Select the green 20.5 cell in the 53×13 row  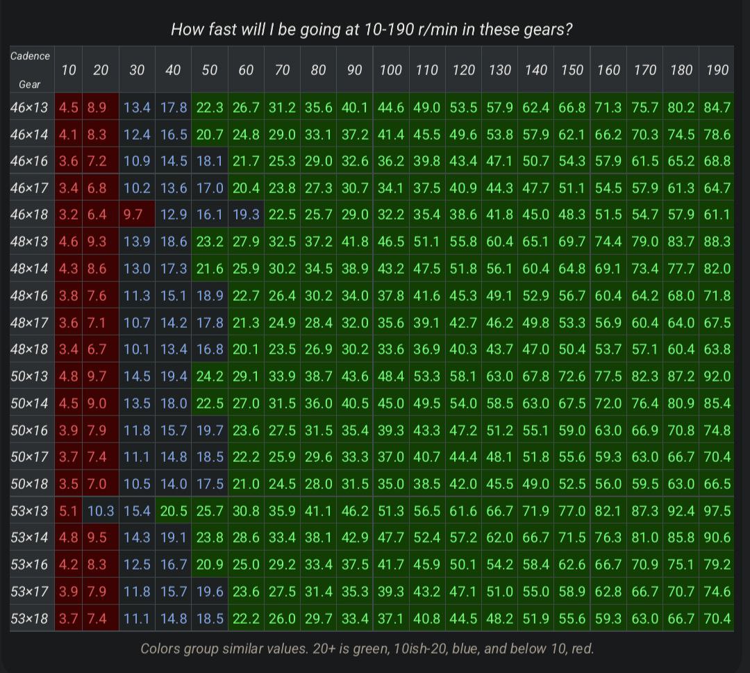tap(173, 511)
